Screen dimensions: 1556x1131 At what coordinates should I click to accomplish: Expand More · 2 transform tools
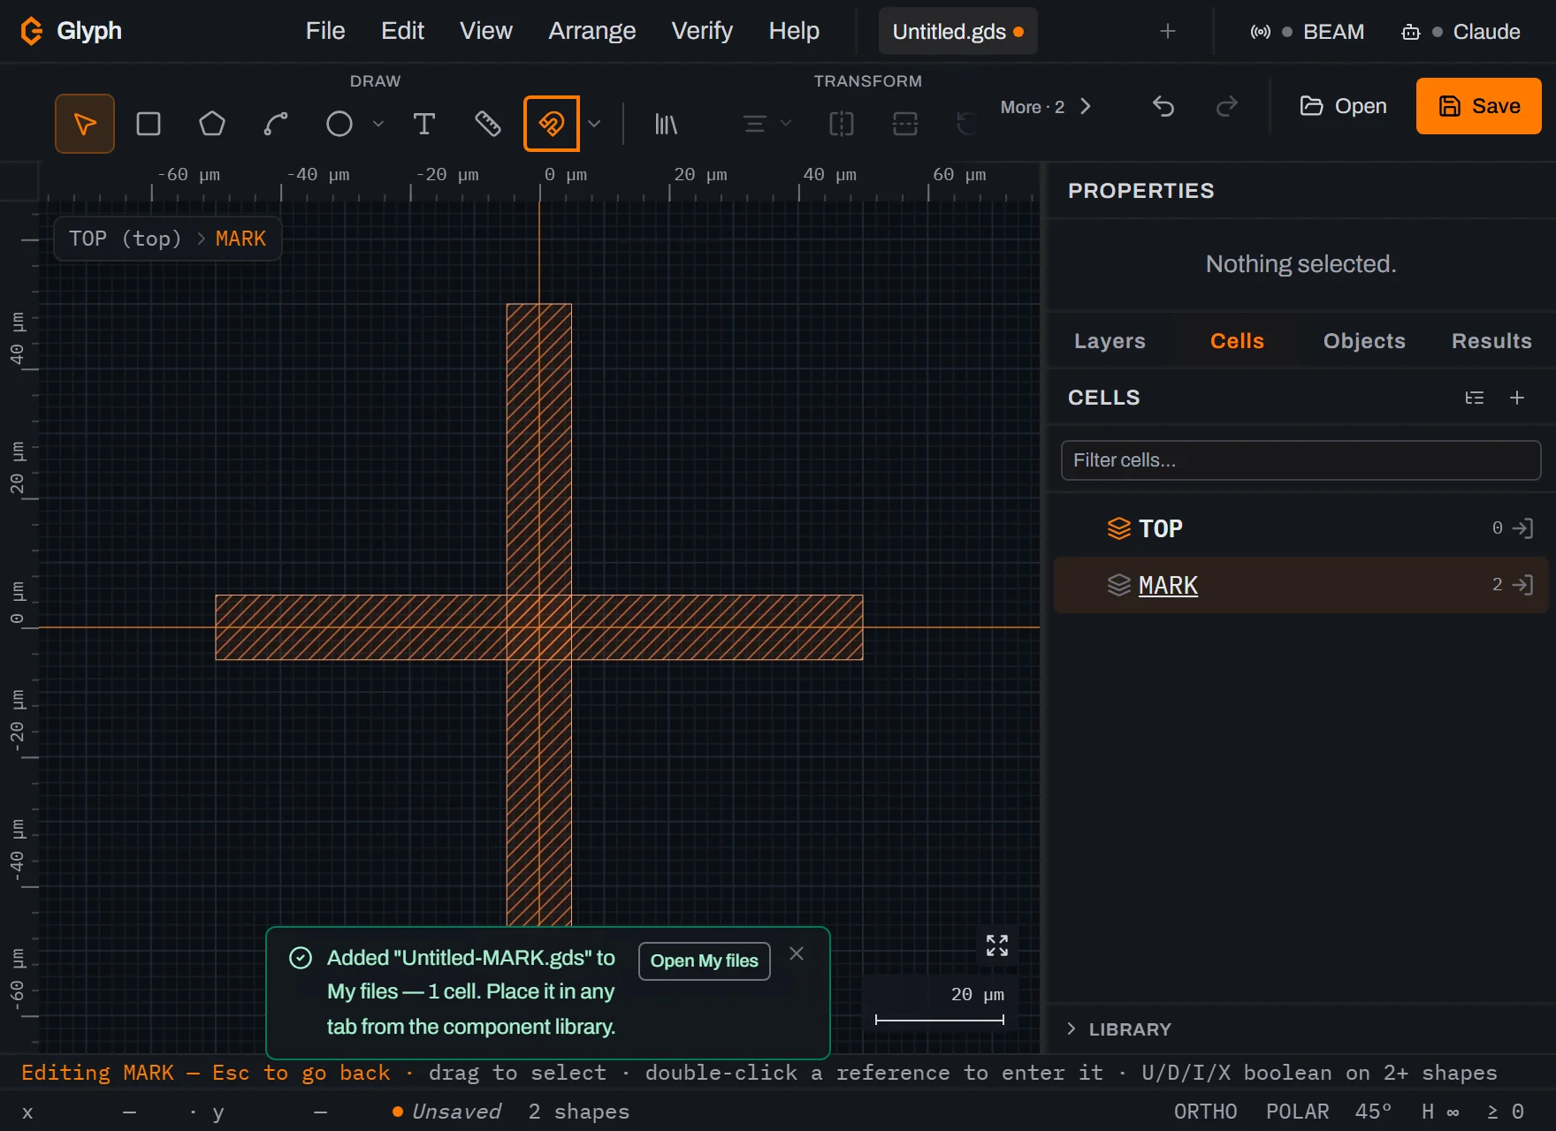point(1047,107)
